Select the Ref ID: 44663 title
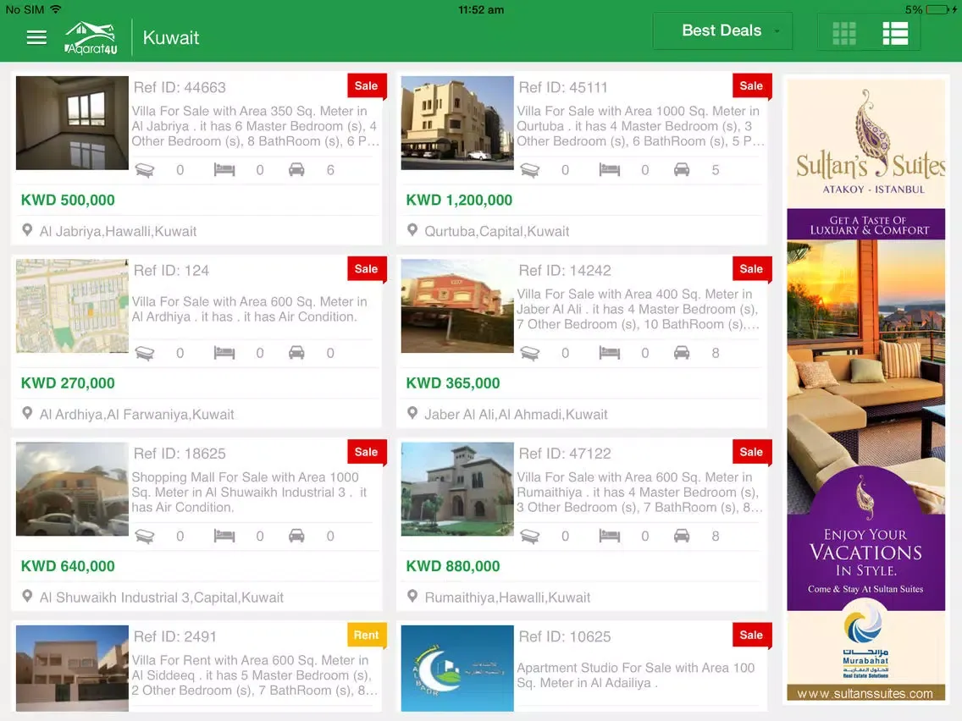The width and height of the screenshot is (962, 721). (180, 88)
